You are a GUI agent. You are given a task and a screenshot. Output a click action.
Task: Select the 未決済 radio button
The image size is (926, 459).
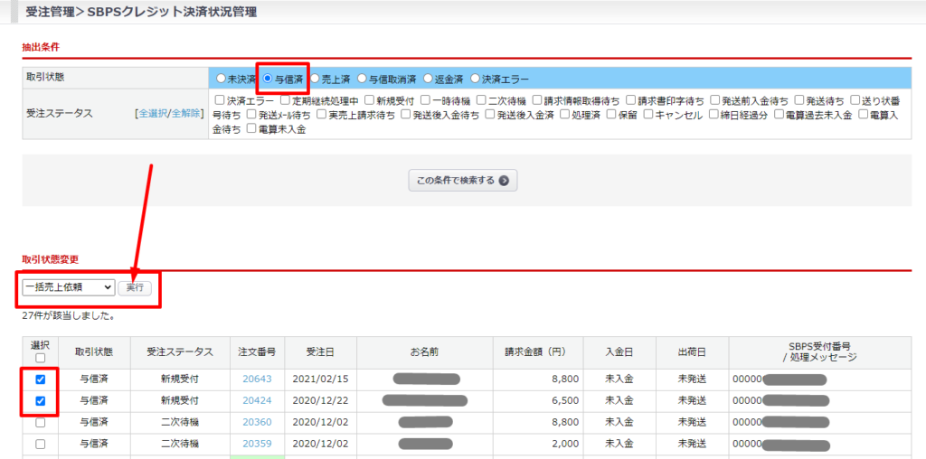click(x=222, y=79)
